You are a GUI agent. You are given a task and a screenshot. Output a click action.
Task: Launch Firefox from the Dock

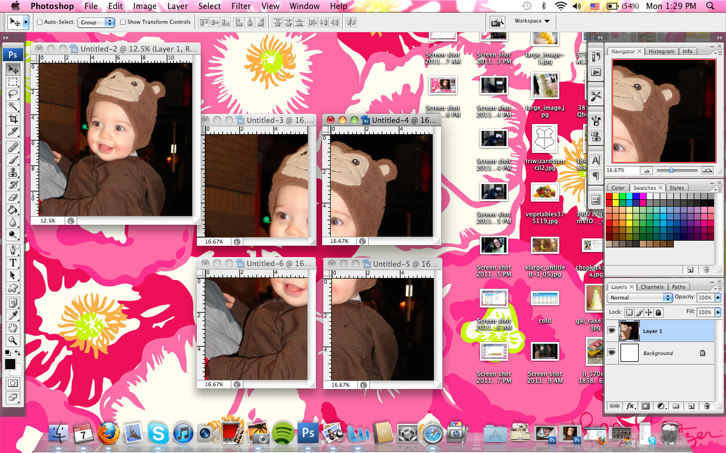click(x=108, y=433)
